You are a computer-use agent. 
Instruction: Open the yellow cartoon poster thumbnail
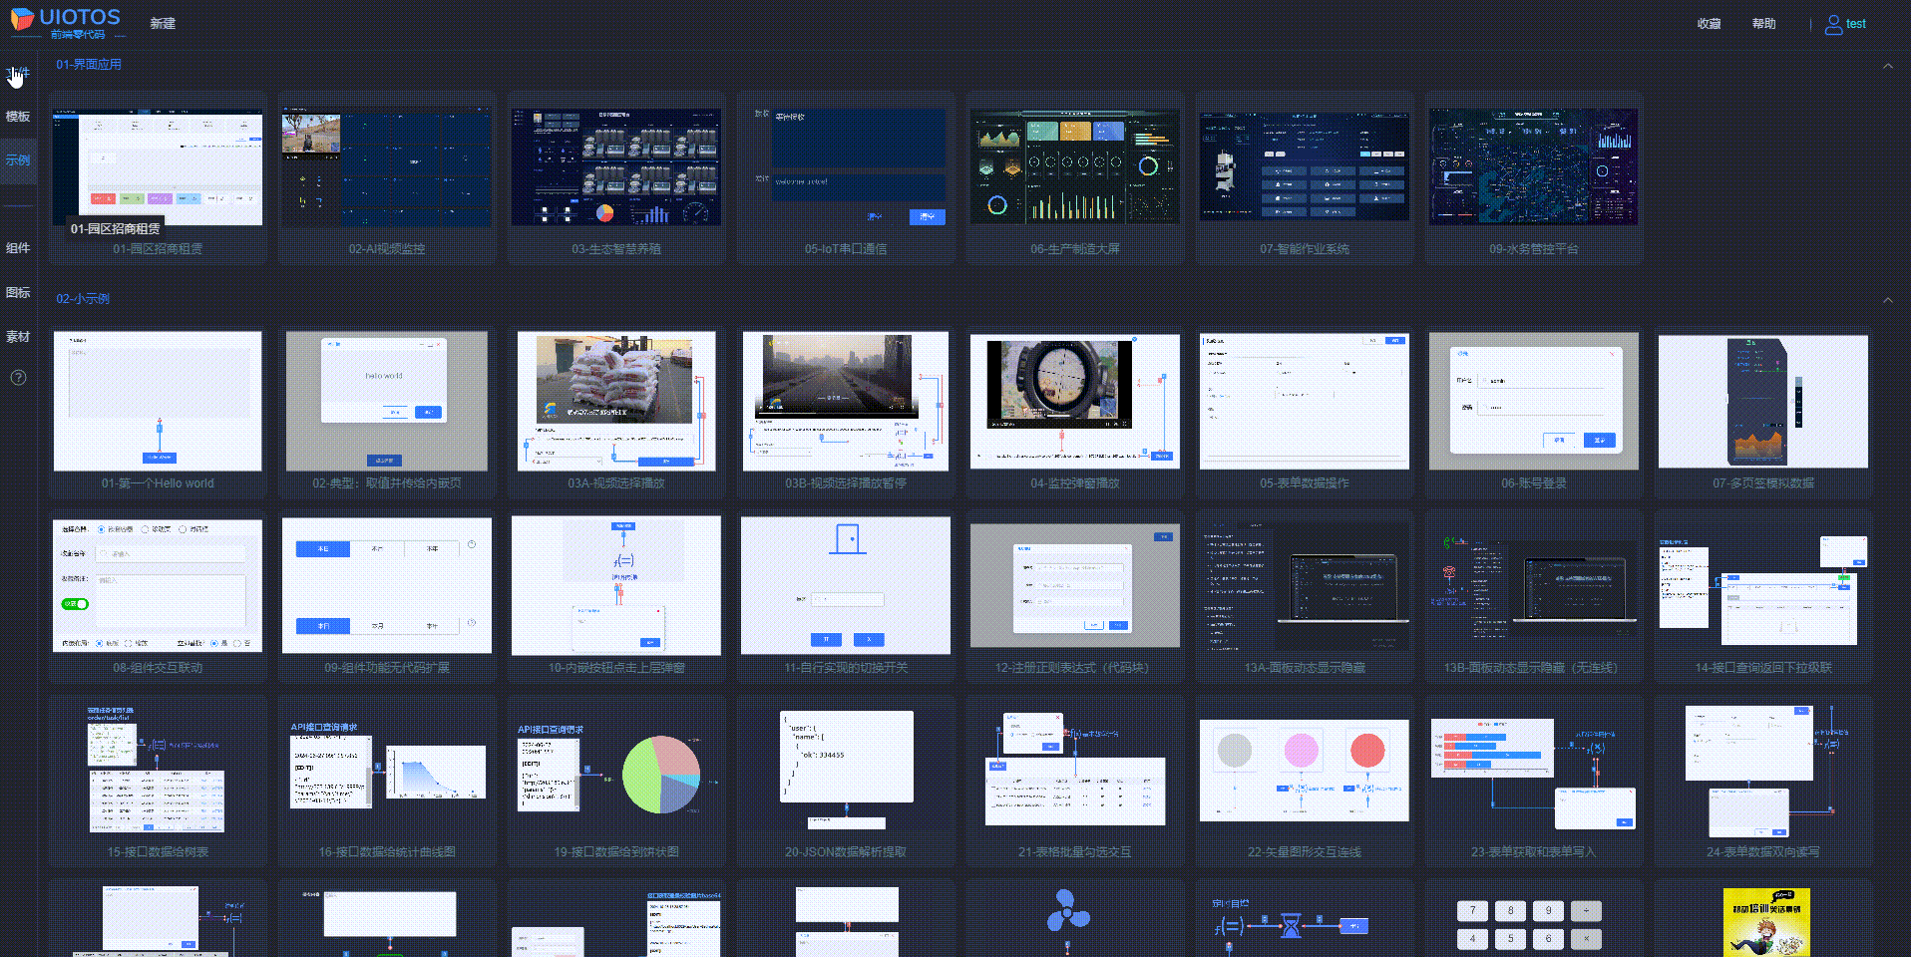1766,922
